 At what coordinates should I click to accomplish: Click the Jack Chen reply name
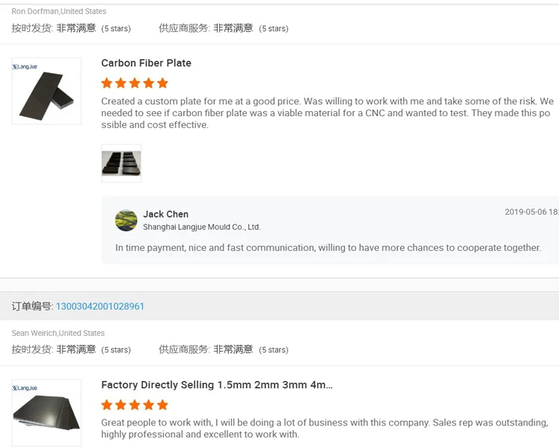click(165, 215)
